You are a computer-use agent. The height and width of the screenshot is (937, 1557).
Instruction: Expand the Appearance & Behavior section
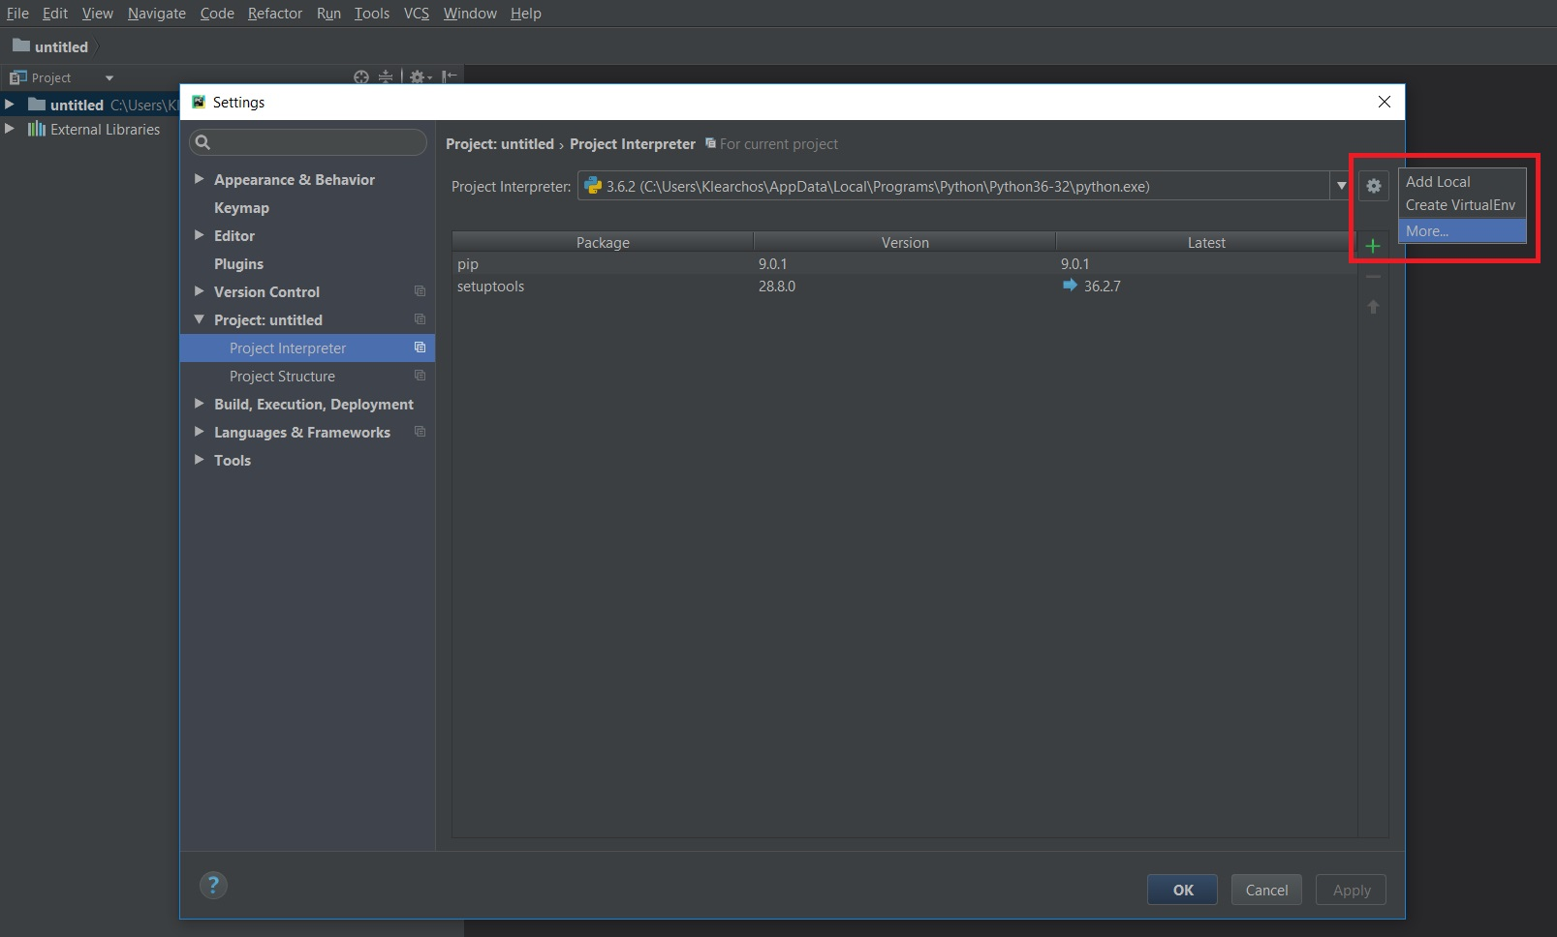point(200,179)
